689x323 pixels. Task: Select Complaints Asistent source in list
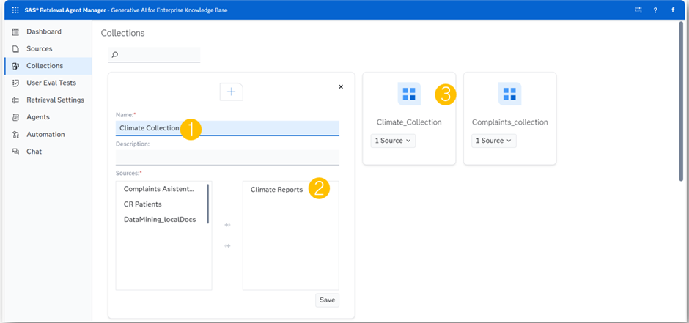pyautogui.click(x=158, y=189)
